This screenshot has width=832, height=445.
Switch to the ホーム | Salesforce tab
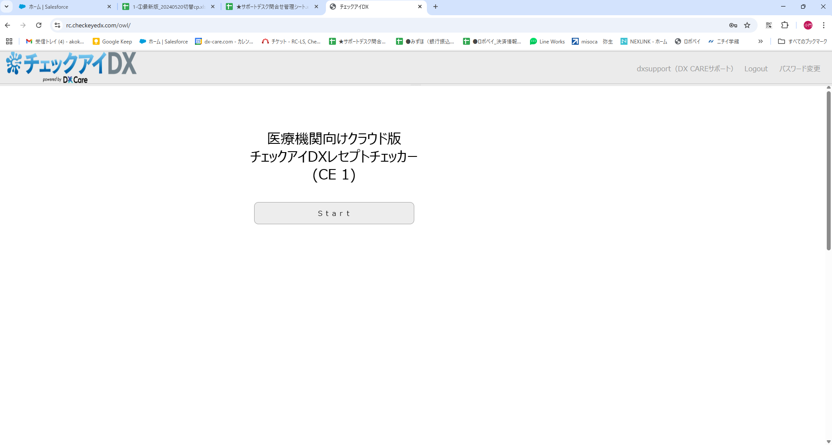click(65, 7)
